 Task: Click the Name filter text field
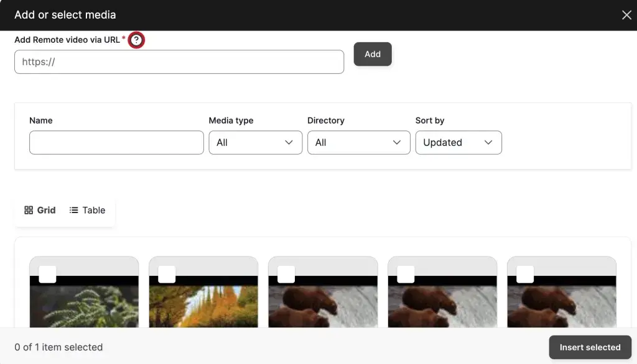click(116, 142)
